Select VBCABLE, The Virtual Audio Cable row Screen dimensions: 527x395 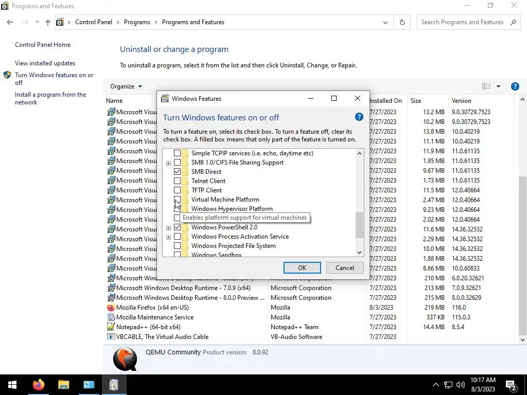click(x=309, y=336)
